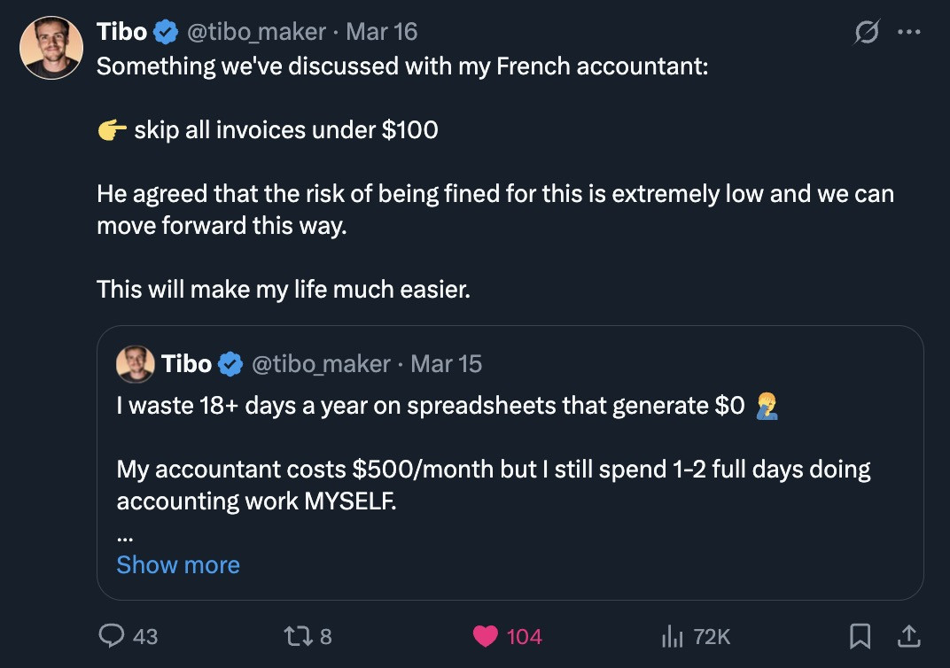
Task: Click the verified badge in quoted tweet
Action: pos(230,364)
